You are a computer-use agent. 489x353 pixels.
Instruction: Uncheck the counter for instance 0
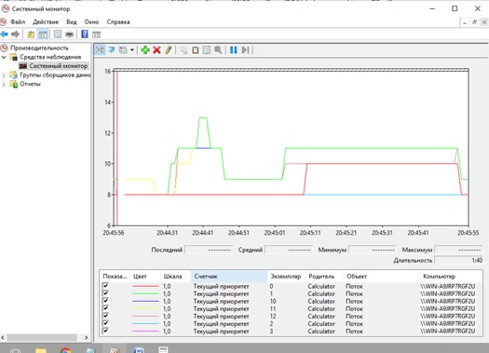105,286
